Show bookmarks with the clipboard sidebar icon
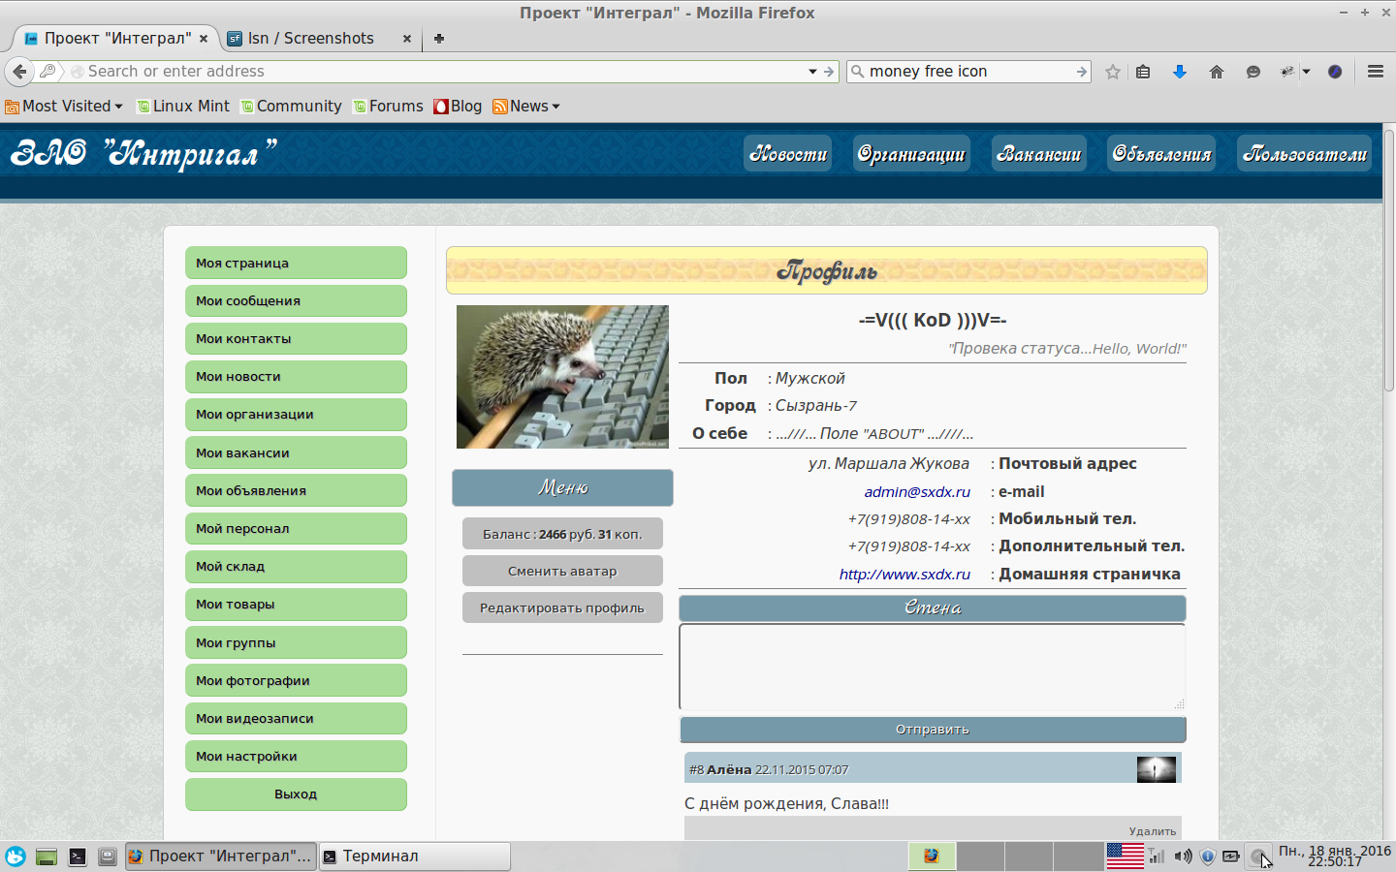Image resolution: width=1396 pixels, height=872 pixels. (x=1143, y=71)
